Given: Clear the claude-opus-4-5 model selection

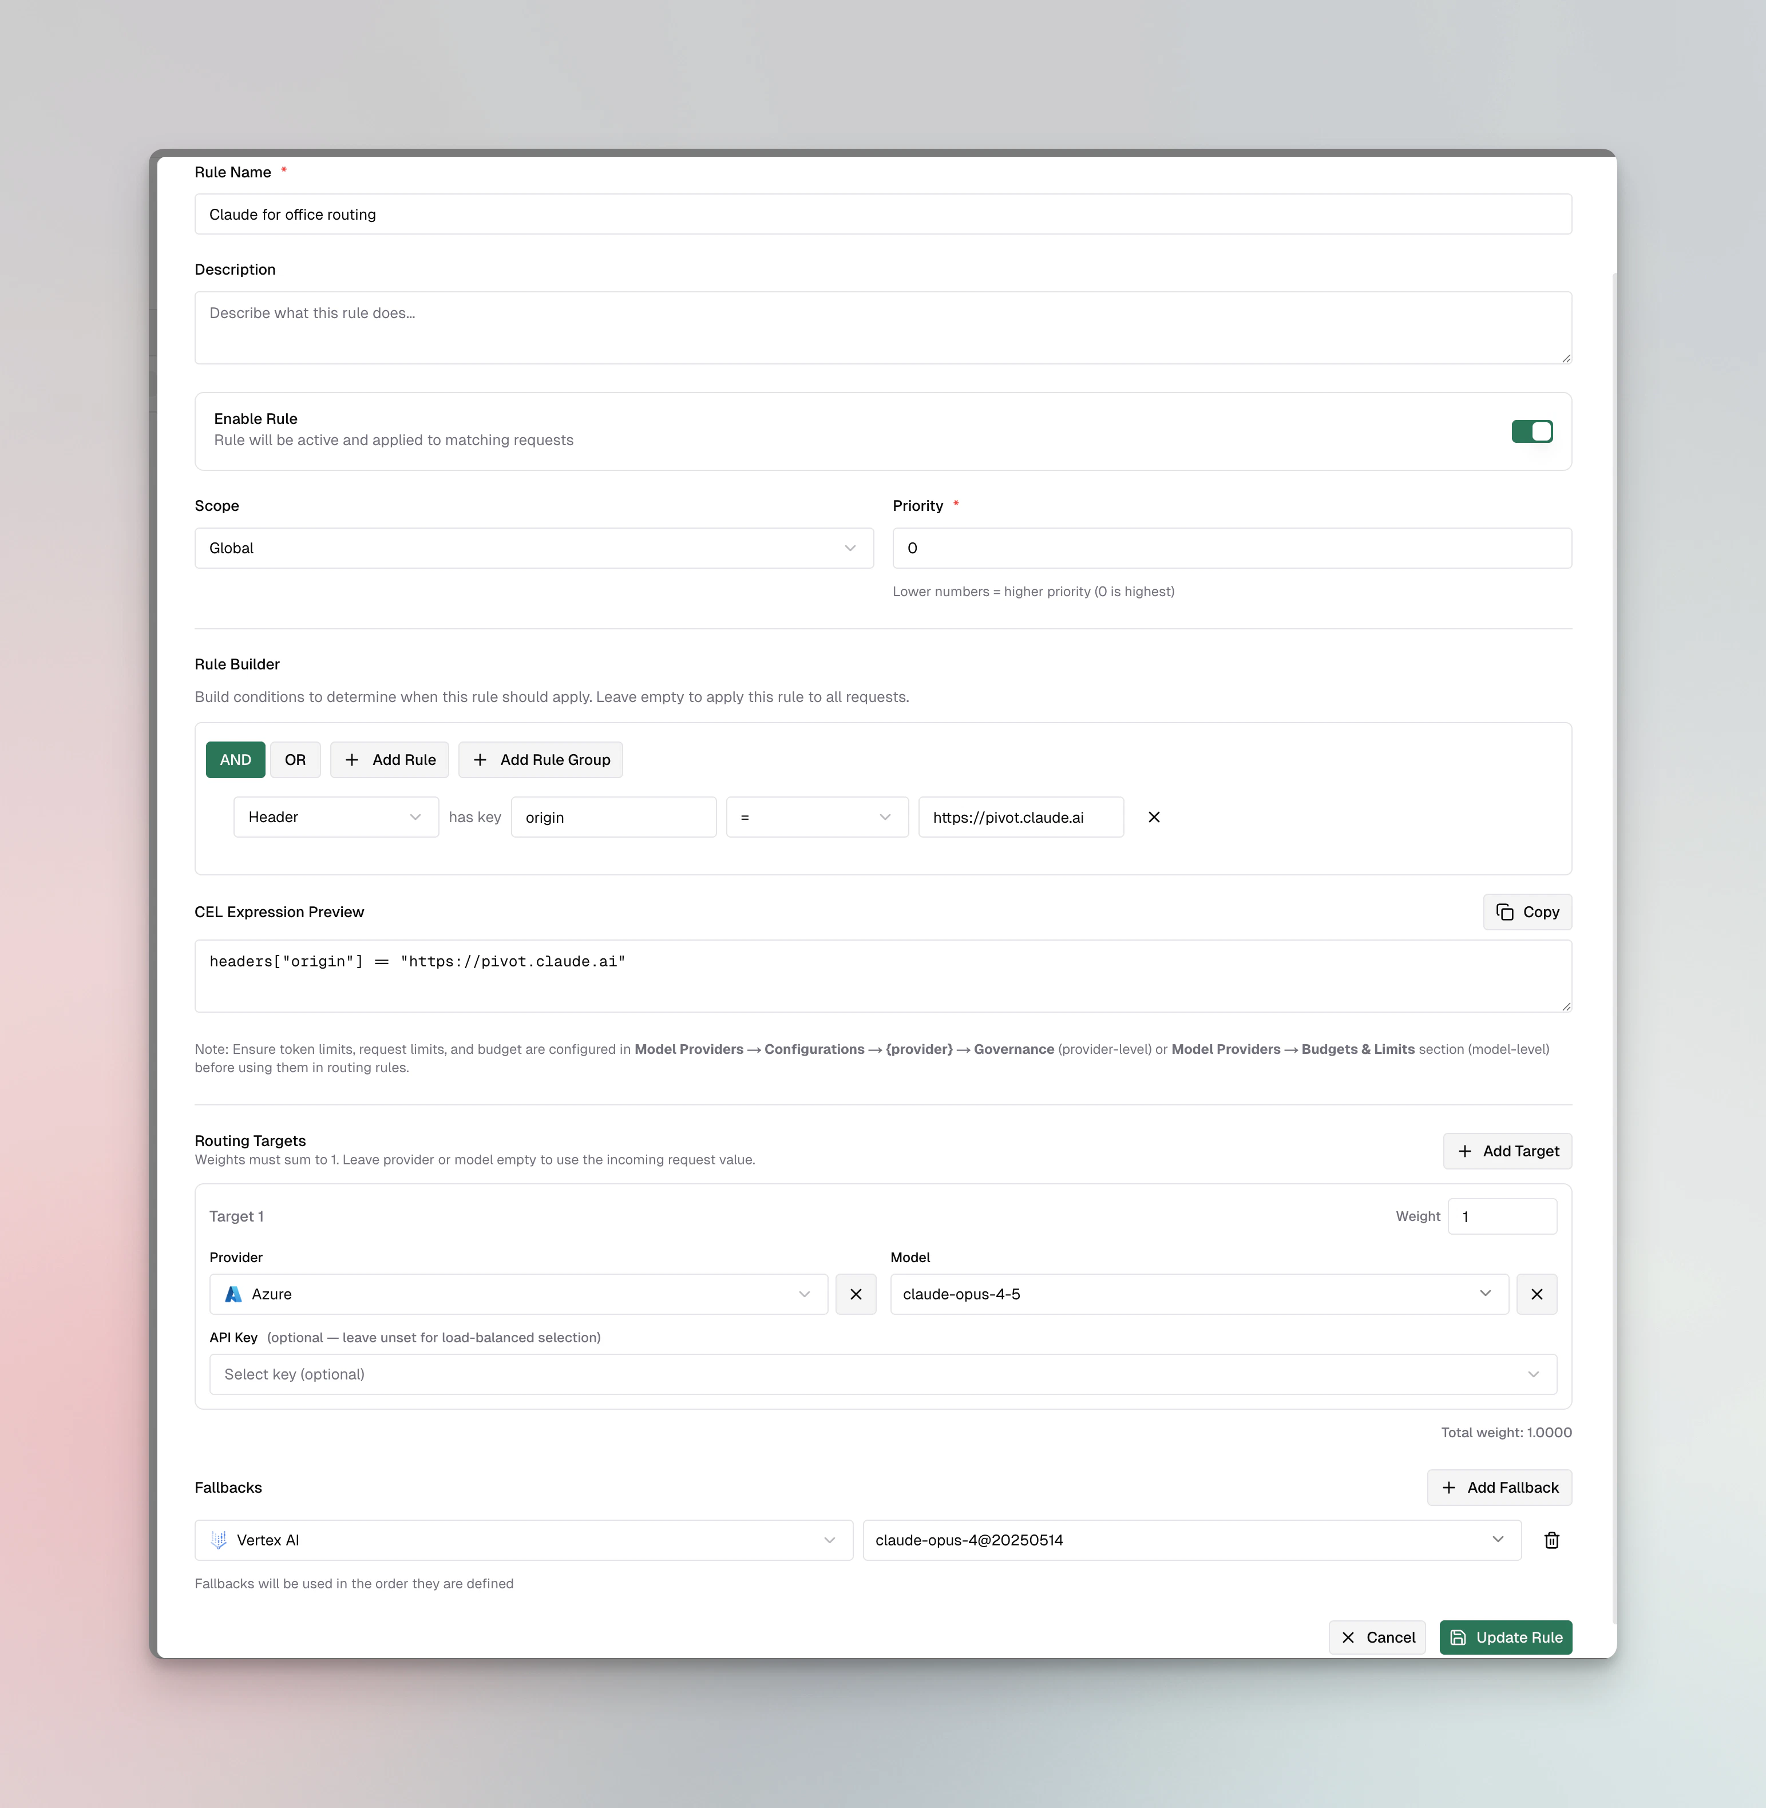Looking at the screenshot, I should 1536,1294.
